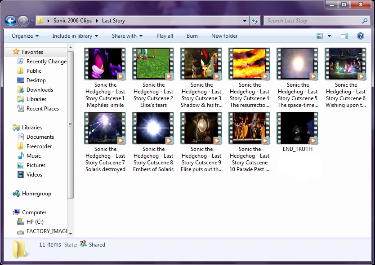Open Pictures library

coord(31,165)
